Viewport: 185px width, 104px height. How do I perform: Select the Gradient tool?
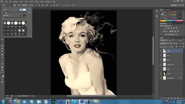coord(2,45)
